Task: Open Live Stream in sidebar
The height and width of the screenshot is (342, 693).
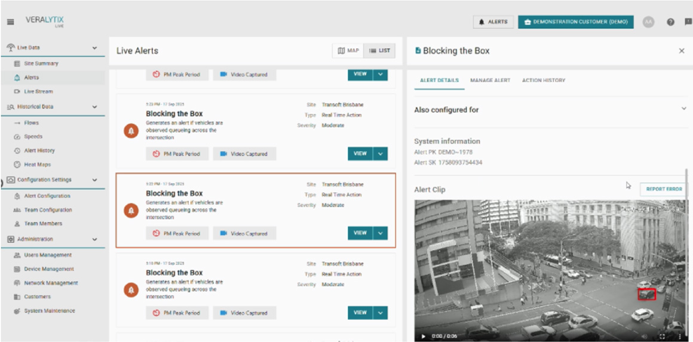Action: point(38,92)
